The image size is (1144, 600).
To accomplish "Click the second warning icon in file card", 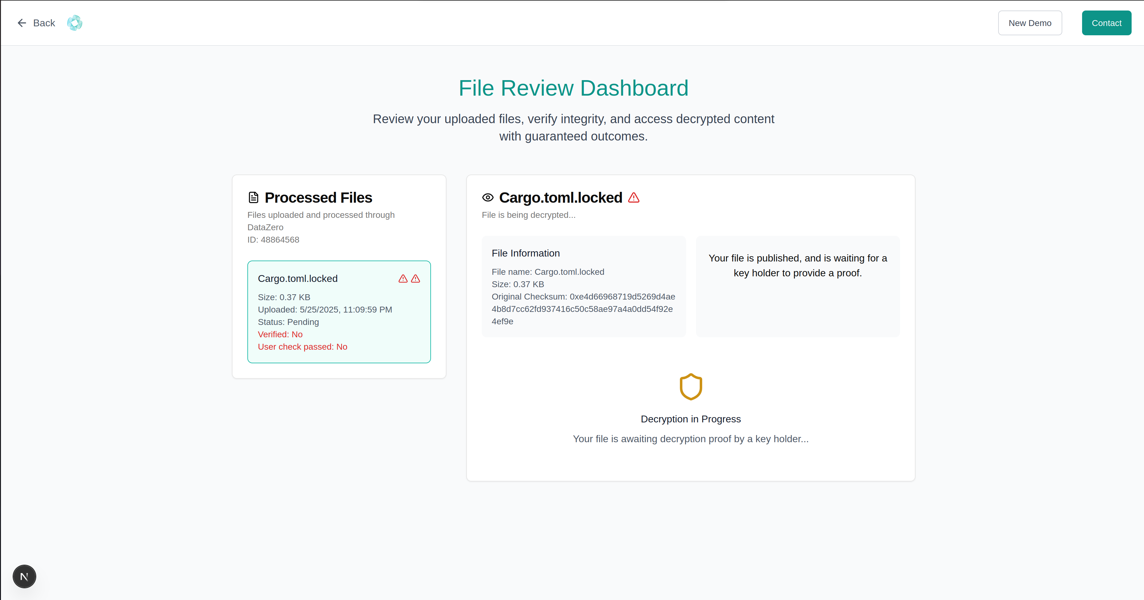I will (x=416, y=279).
